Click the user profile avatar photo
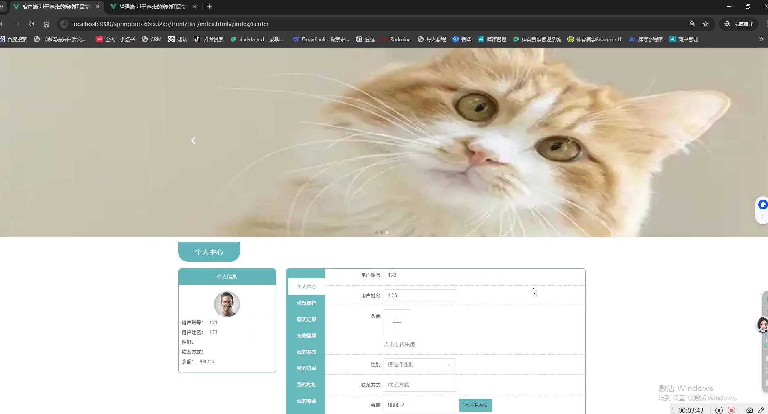 (x=227, y=304)
